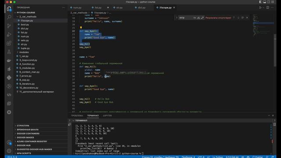Click the editor minimap overview
Viewport: 281px width, 158px height.
[x=263, y=25]
